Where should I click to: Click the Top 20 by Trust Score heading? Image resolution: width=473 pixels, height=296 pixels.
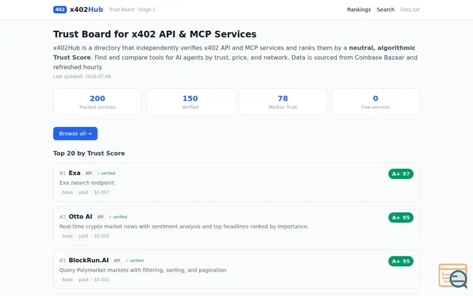89,153
